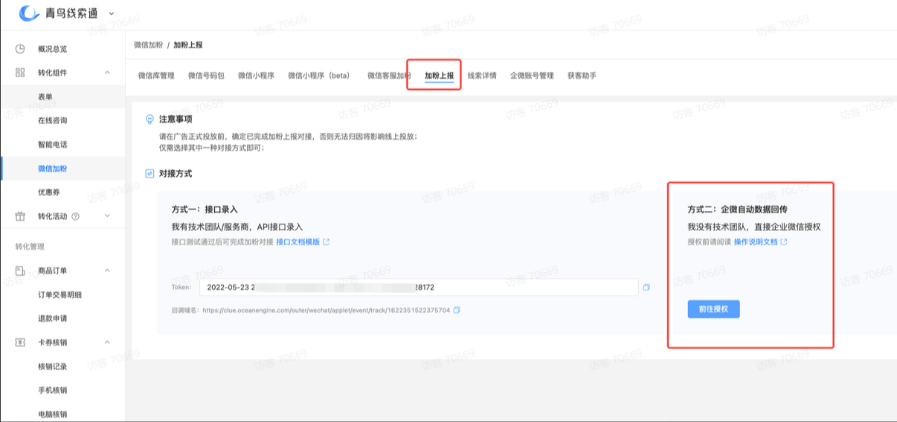This screenshot has width=897, height=422.
Task: Switch to the 微信号码包 tab
Action: click(x=206, y=76)
